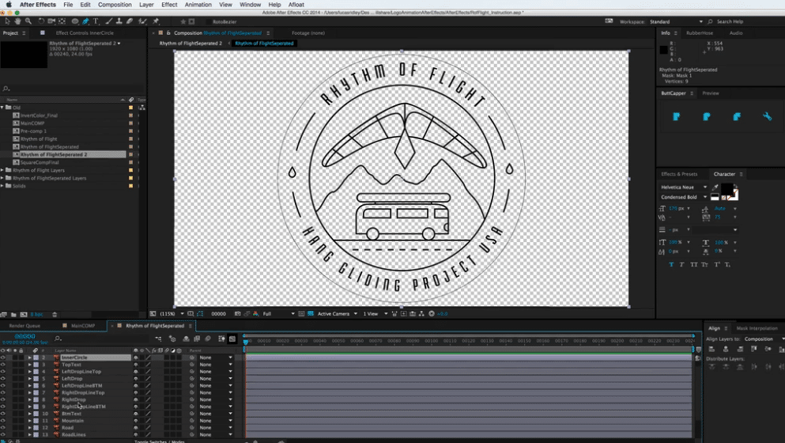Select the Clone Stamp tool
Viewport: 785px width, 443px height.
coord(119,21)
